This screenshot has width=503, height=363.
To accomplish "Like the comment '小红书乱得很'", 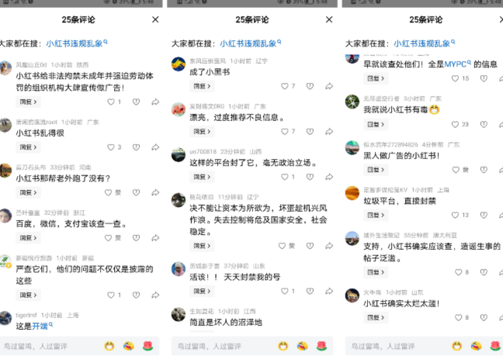I will click(x=111, y=147).
